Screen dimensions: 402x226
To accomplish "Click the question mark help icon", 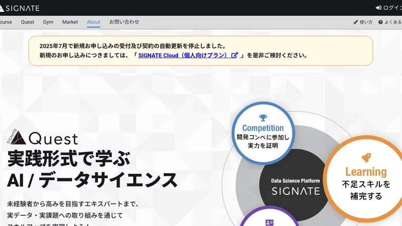I will pyautogui.click(x=380, y=22).
